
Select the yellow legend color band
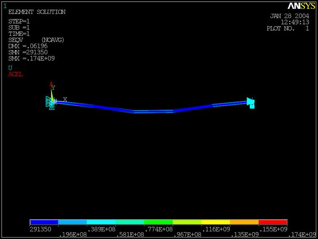[x=216, y=222]
